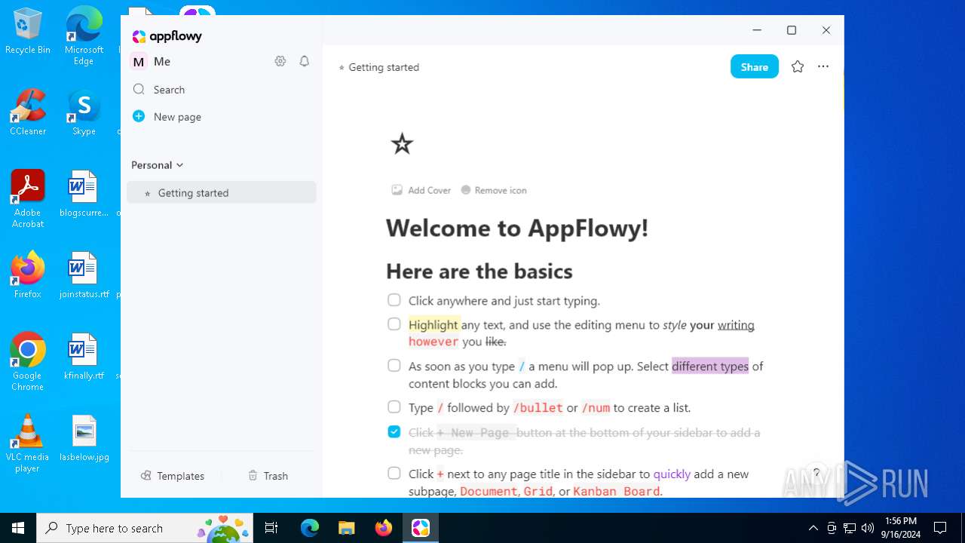The image size is (965, 543).
Task: Check 'As soon as you type /' box
Action: point(394,366)
